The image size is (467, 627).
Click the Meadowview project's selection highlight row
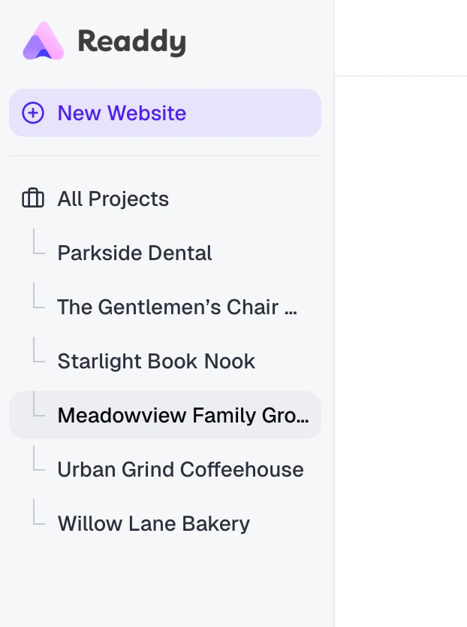tap(165, 415)
